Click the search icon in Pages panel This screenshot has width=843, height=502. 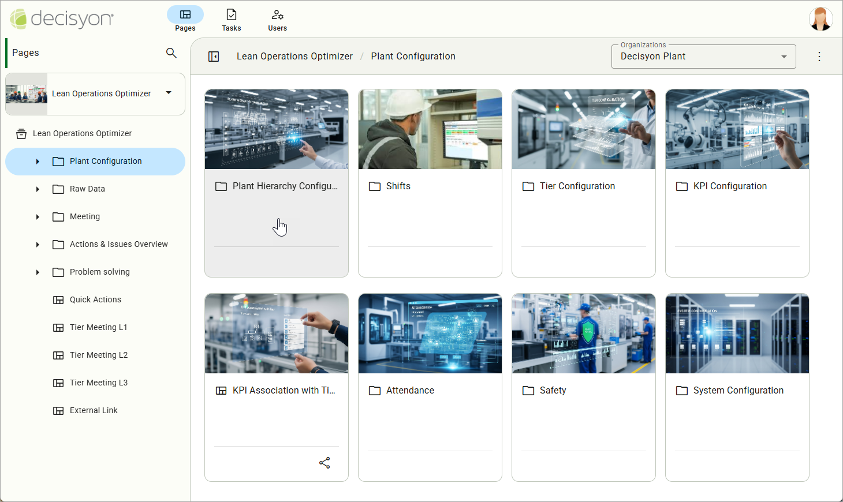(171, 53)
